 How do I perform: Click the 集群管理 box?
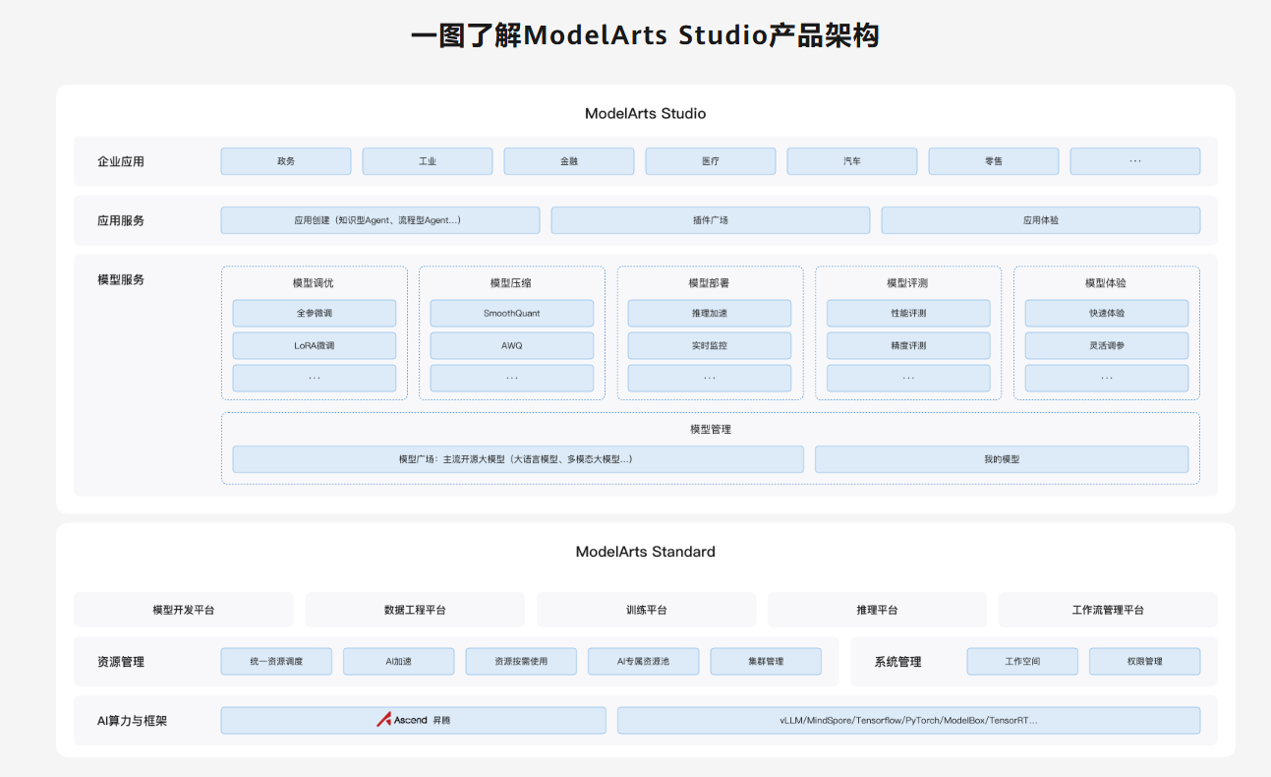point(766,661)
